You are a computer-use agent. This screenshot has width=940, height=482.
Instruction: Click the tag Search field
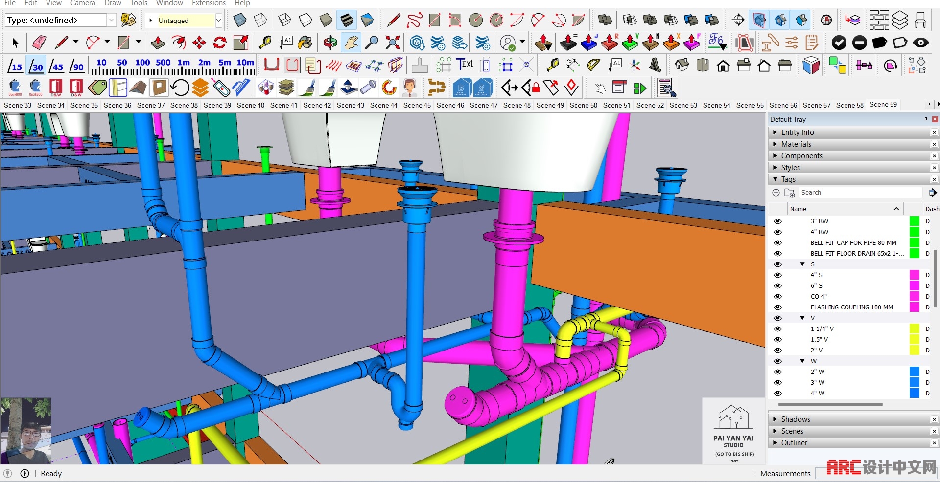pos(860,193)
